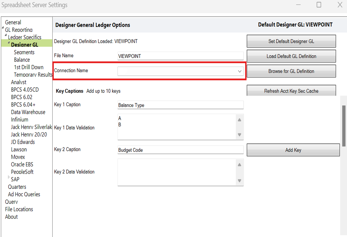Click the File Name field showing VIEWPOINT

click(180, 56)
